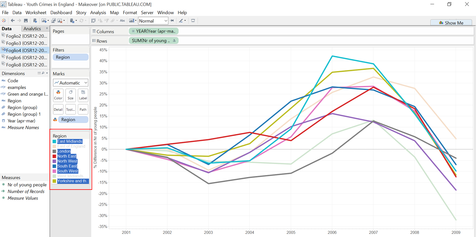476x237 pixels.
Task: Click the East of England legend entry
Action: click(x=71, y=146)
